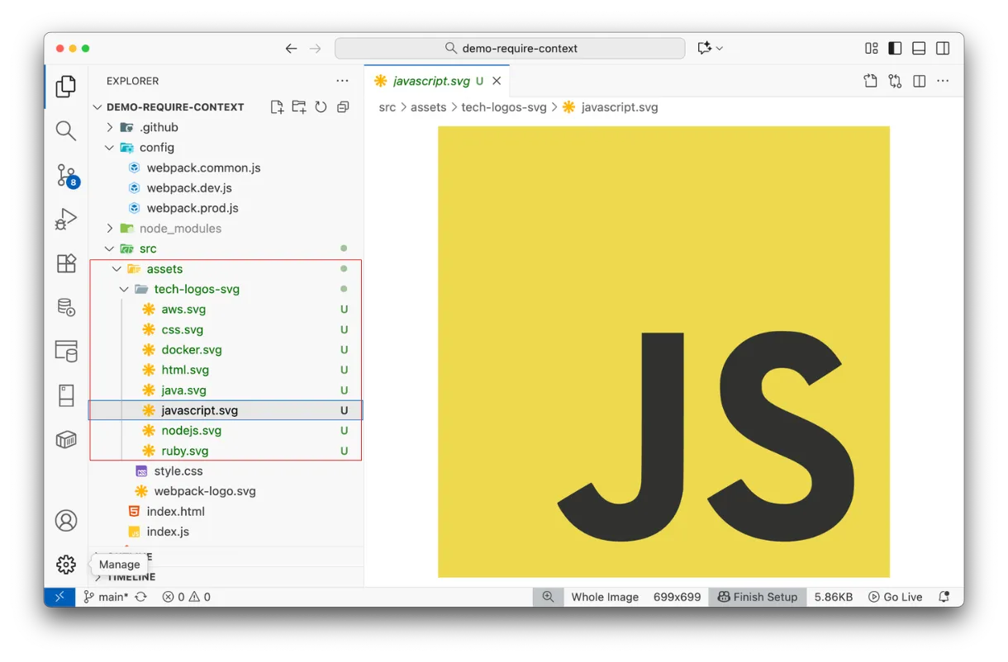Open the Search view in activity bar

click(x=66, y=130)
